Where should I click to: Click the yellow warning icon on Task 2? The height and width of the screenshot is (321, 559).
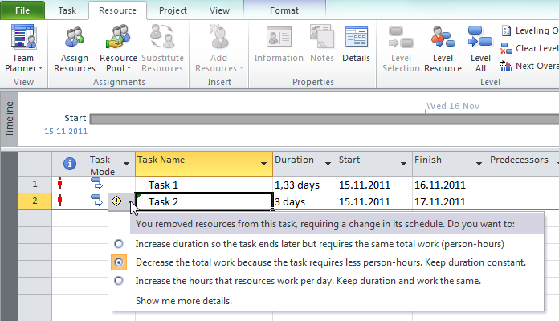pos(117,201)
